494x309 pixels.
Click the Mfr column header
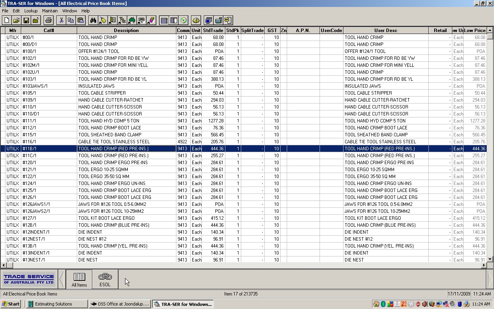[x=13, y=31]
